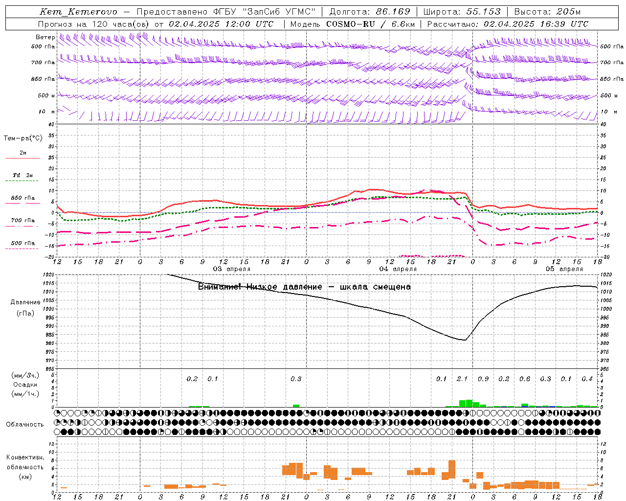This screenshot has width=626, height=501.
Task: Click the 2.1 precipitation amount value
Action: click(462, 379)
